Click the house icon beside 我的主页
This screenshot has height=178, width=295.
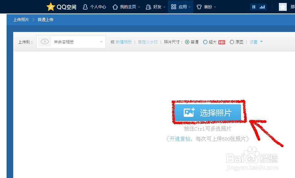115,7
